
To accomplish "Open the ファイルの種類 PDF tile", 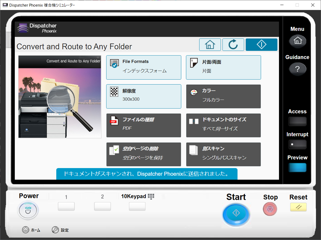I will click(x=144, y=125).
